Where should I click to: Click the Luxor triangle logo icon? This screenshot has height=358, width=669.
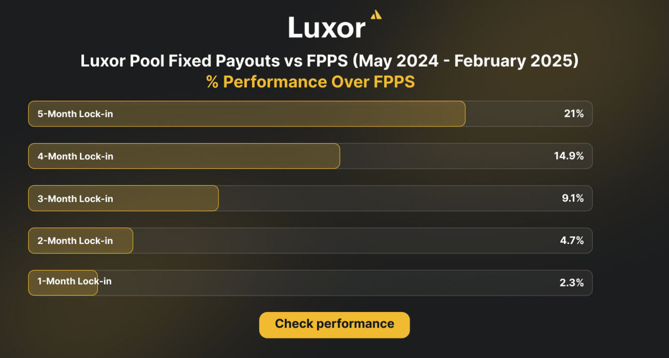click(376, 15)
